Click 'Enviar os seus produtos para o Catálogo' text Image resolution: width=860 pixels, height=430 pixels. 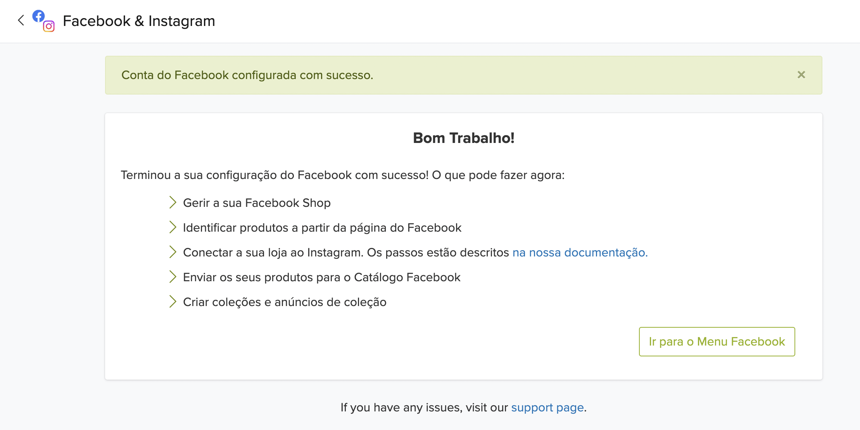click(x=321, y=277)
